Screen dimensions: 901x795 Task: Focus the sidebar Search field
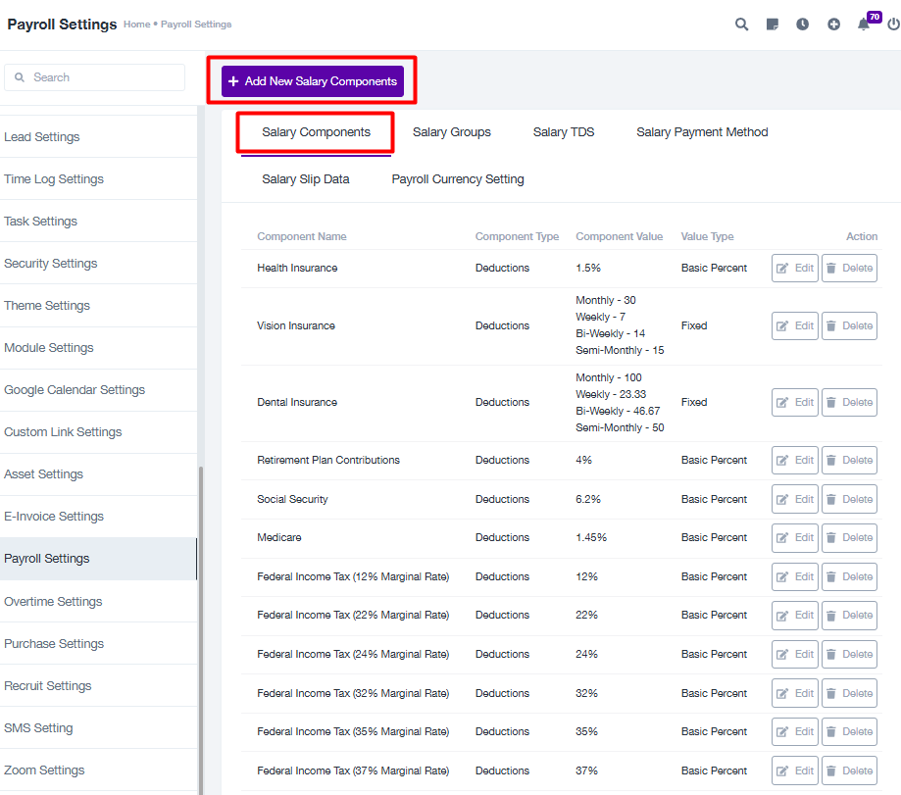[95, 77]
